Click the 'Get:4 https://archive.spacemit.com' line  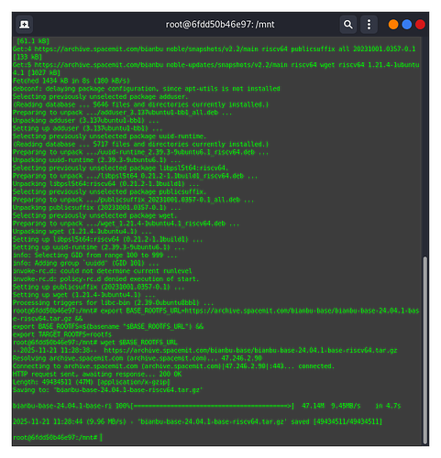click(215, 52)
